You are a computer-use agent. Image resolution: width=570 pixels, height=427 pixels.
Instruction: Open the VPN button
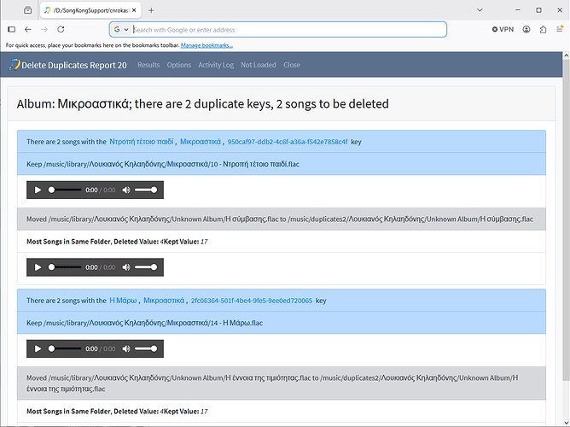pos(503,29)
